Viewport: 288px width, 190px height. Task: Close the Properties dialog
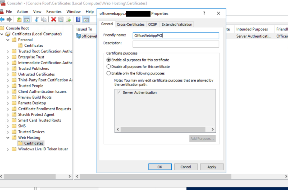pos(218,13)
